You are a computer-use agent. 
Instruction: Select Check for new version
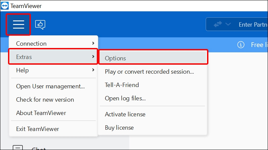(53, 99)
